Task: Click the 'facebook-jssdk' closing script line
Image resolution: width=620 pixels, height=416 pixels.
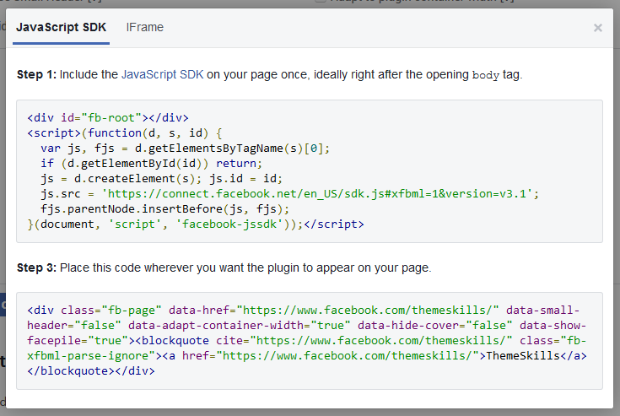Action: [x=196, y=224]
